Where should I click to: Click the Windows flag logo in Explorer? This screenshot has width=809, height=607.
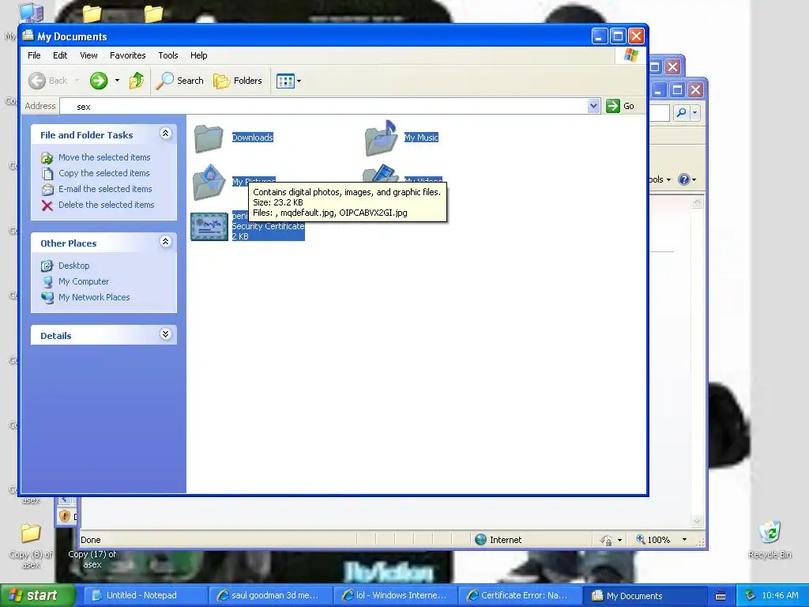click(630, 55)
